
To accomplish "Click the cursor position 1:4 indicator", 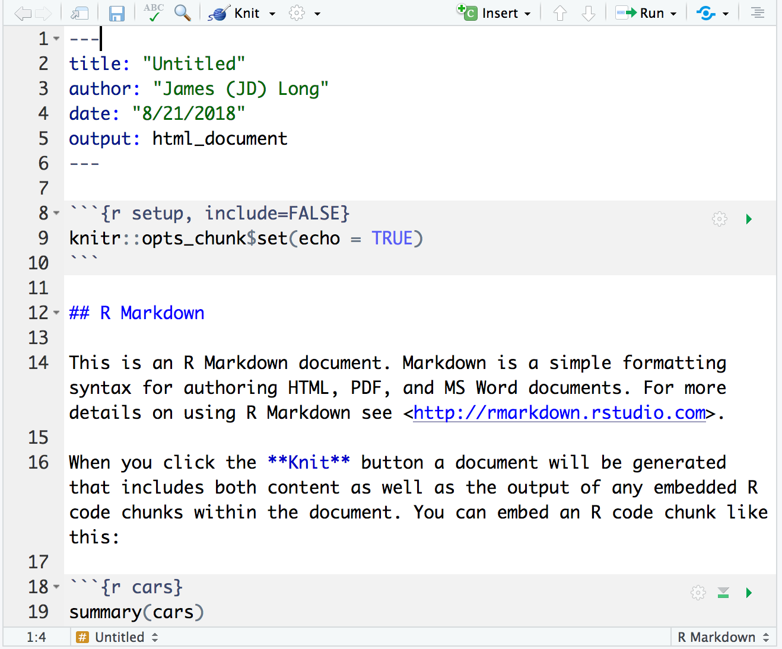I will point(36,637).
